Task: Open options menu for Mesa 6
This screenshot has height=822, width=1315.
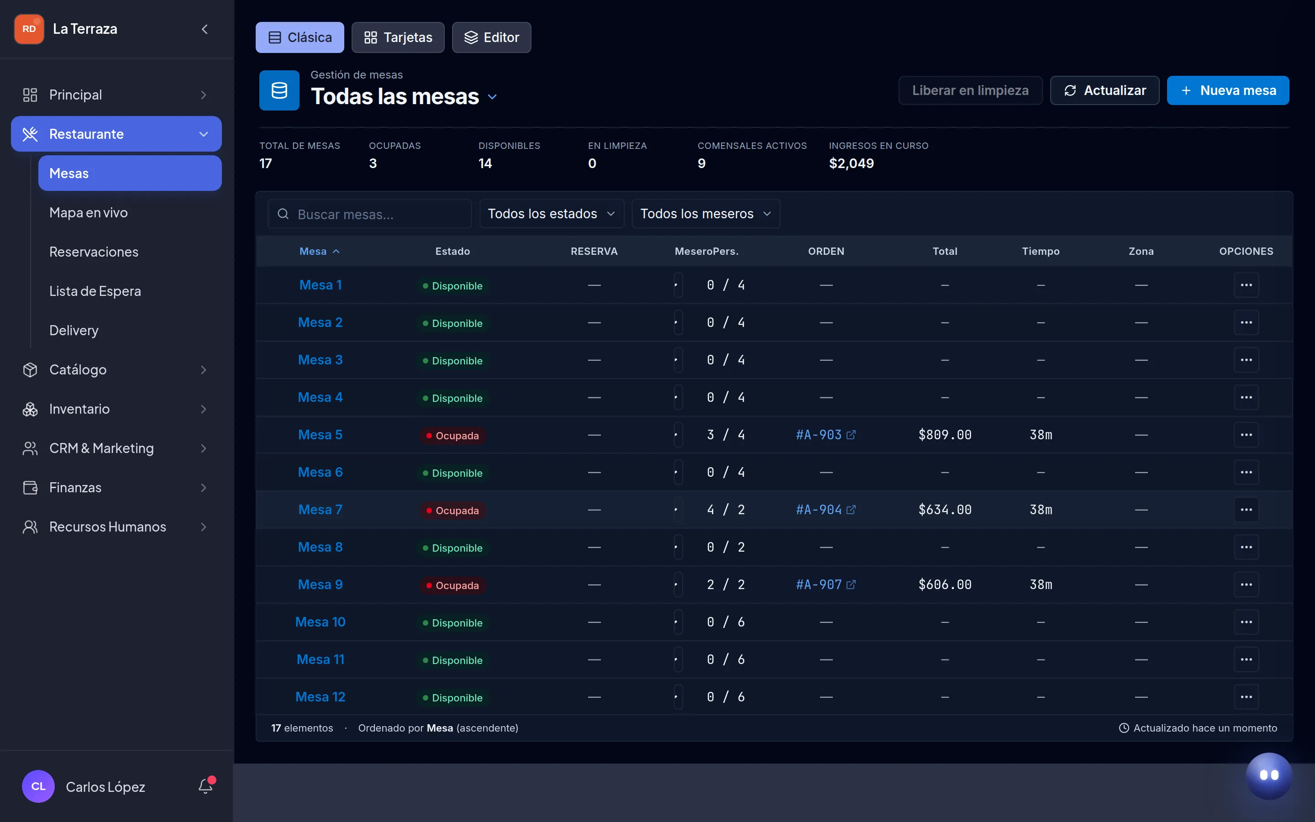Action: [1246, 473]
